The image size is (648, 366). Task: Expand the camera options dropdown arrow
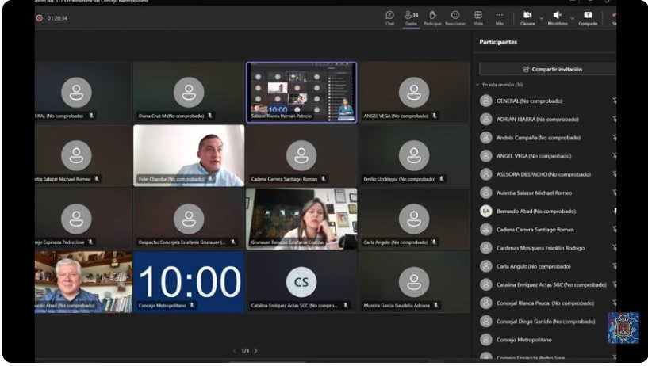(x=542, y=17)
